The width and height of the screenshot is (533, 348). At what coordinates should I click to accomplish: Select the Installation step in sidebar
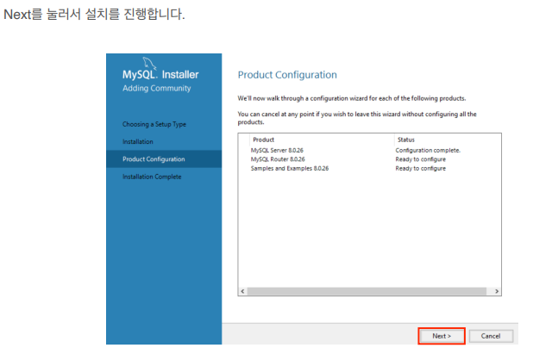coord(138,141)
